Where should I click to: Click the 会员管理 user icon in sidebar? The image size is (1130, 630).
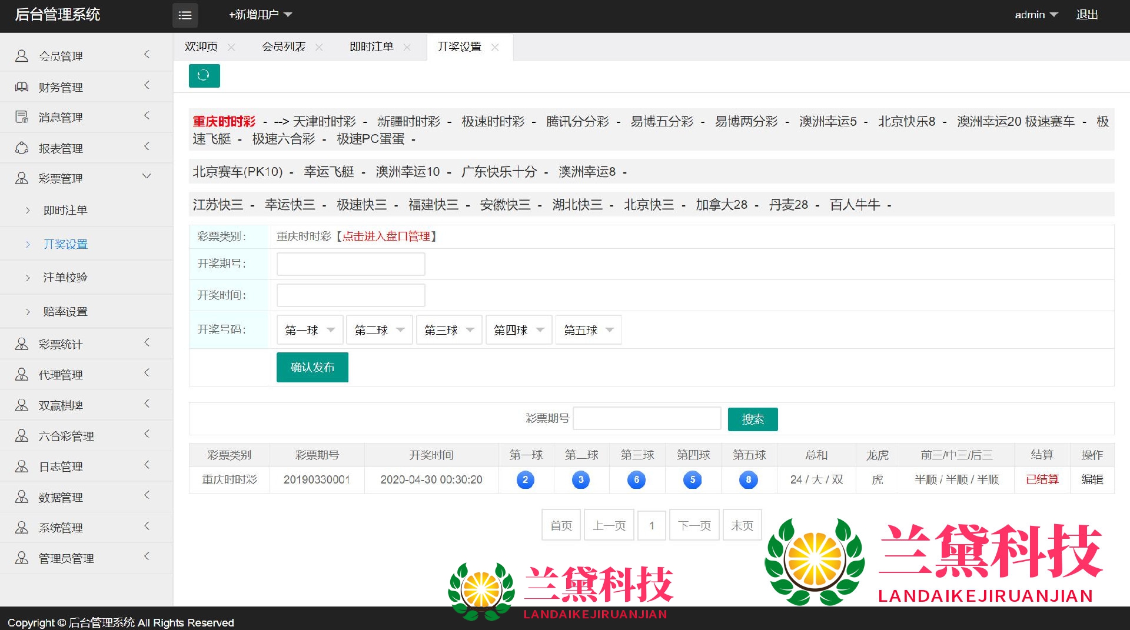tap(22, 56)
